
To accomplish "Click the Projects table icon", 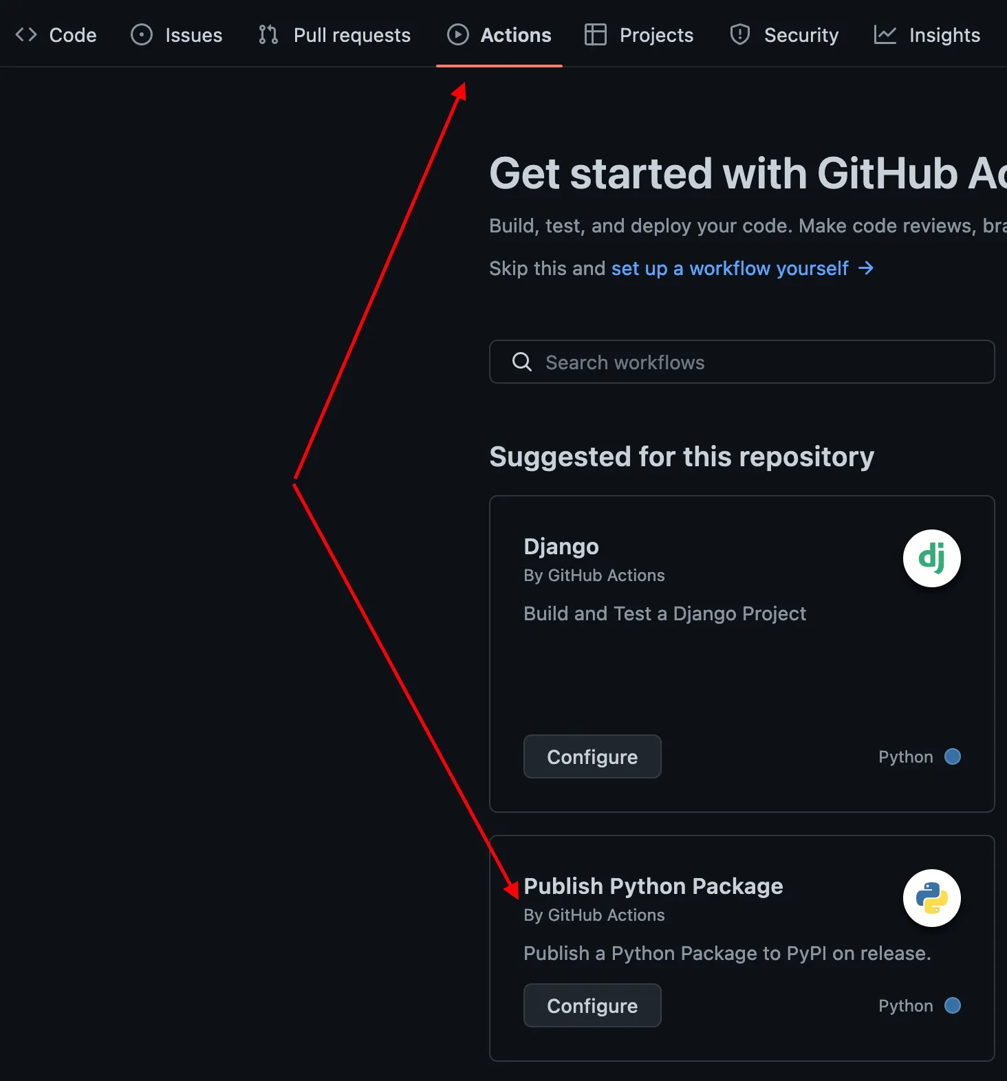I will (596, 34).
